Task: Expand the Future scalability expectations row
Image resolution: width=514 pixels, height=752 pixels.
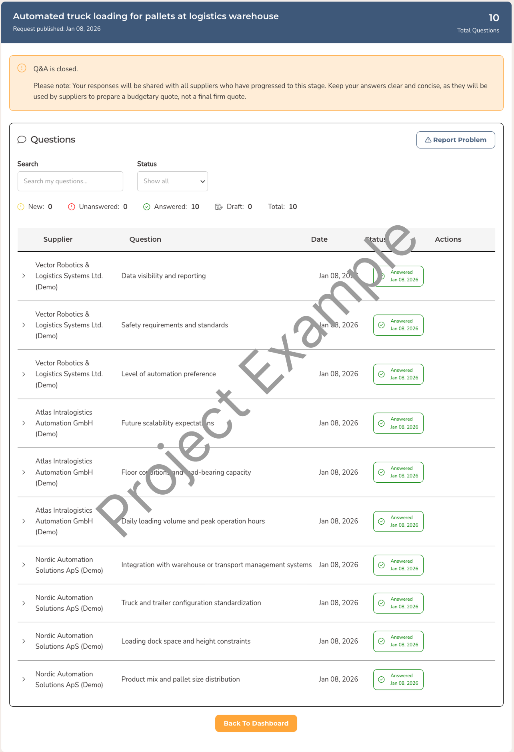Action: [24, 423]
